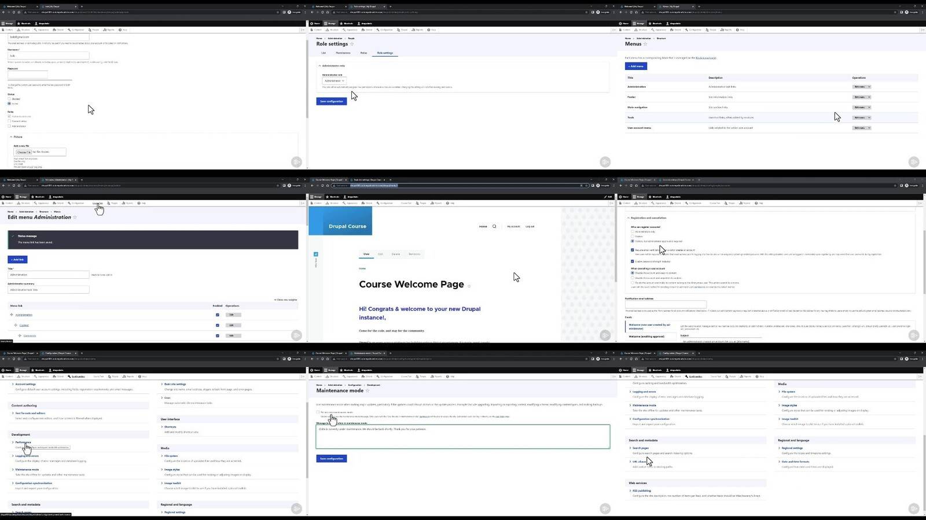Image resolution: width=926 pixels, height=520 pixels.
Task: Open the URL aliases configuration link
Action: (640, 462)
